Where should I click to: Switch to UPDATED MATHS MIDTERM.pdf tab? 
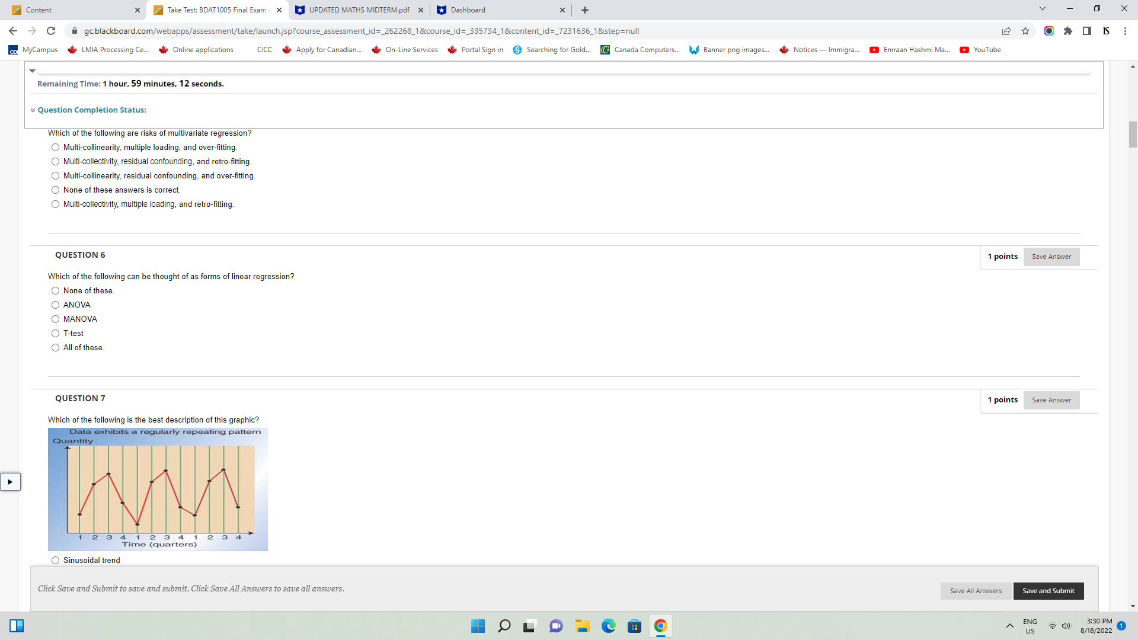(359, 10)
